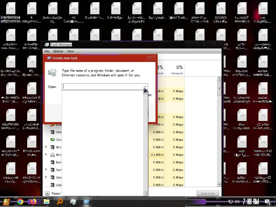Open the orange search magnifier on taskbar
Image resolution: width=276 pixels, height=207 pixels.
60,202
